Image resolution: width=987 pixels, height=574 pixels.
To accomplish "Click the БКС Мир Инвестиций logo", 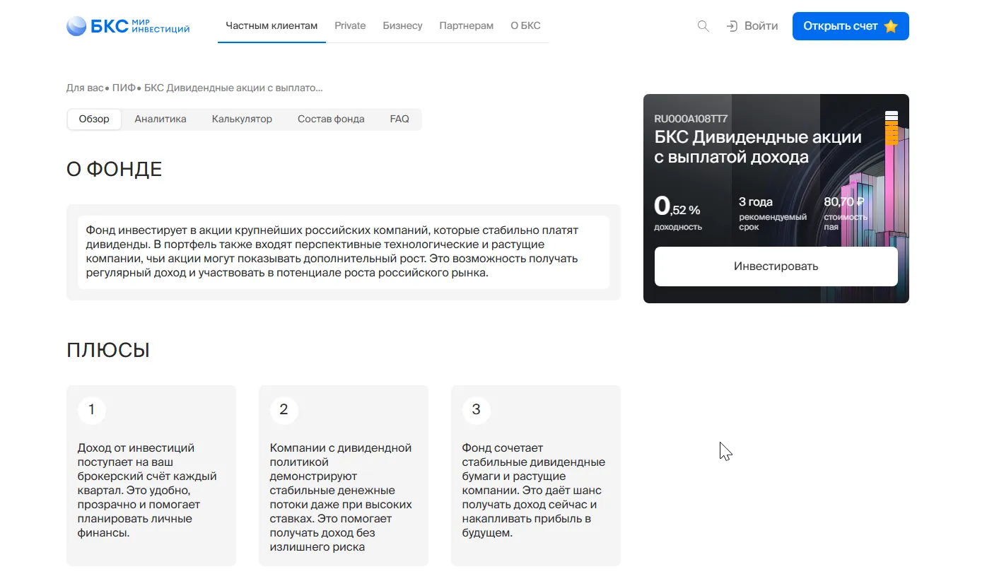I will coord(128,26).
